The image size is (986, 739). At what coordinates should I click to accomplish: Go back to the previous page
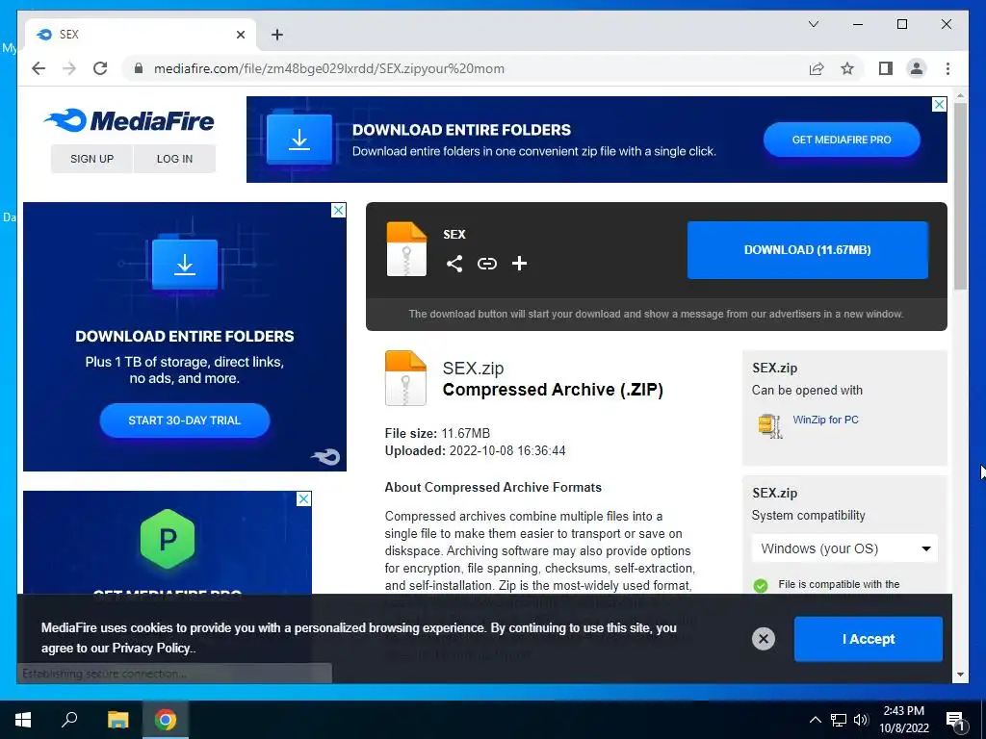(x=39, y=68)
